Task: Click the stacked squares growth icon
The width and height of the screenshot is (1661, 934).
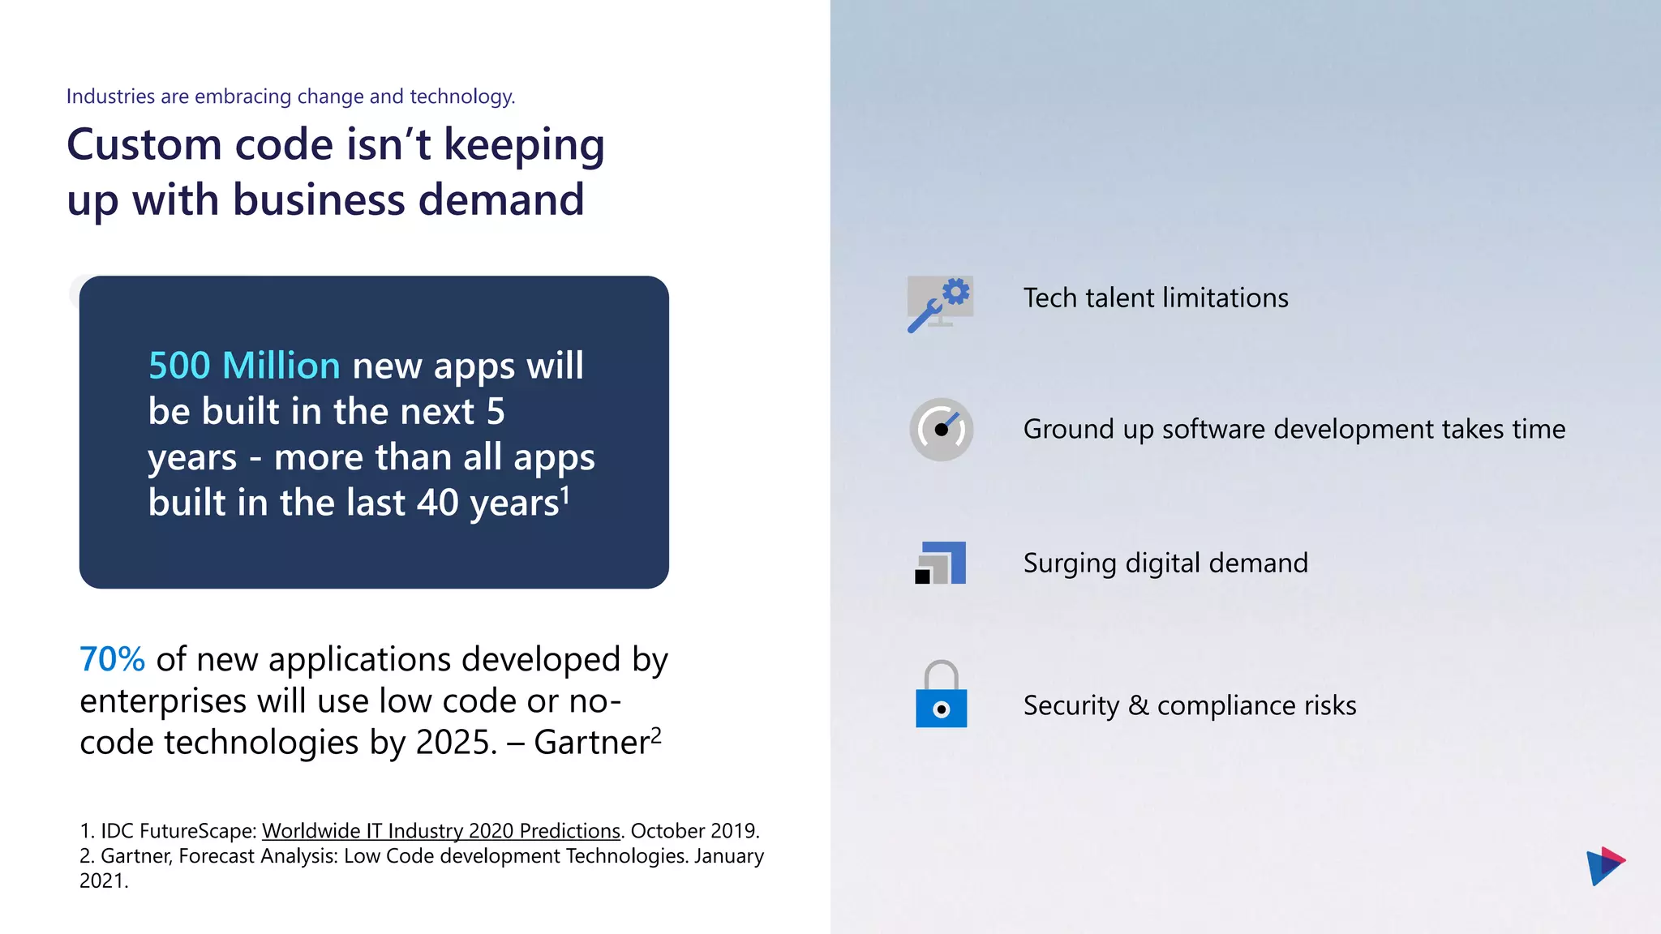Action: (940, 563)
